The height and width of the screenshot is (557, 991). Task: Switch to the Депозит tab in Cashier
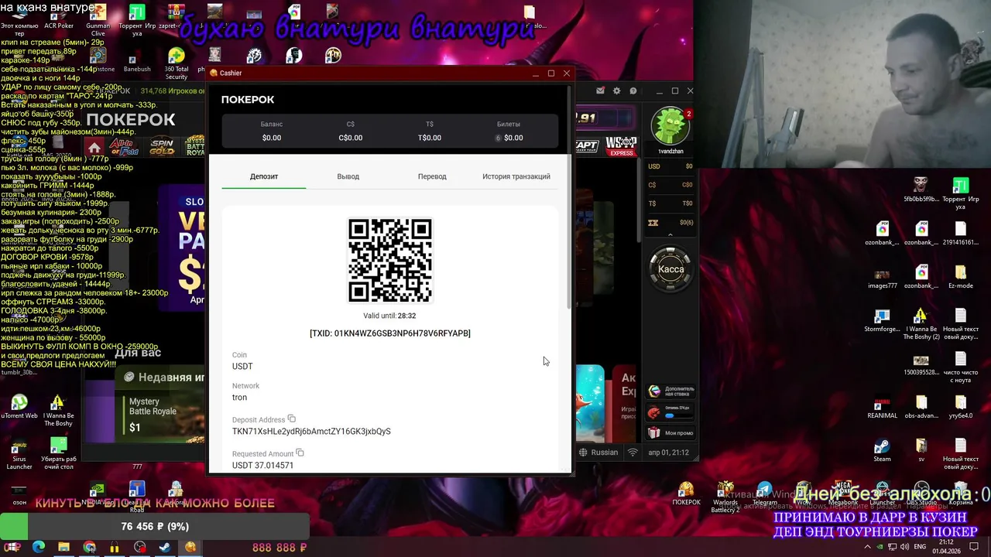click(x=264, y=176)
